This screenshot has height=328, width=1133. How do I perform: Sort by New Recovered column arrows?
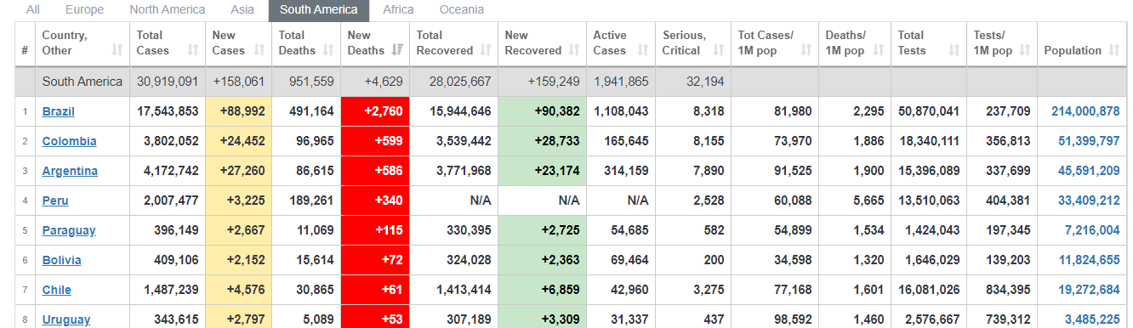click(574, 50)
